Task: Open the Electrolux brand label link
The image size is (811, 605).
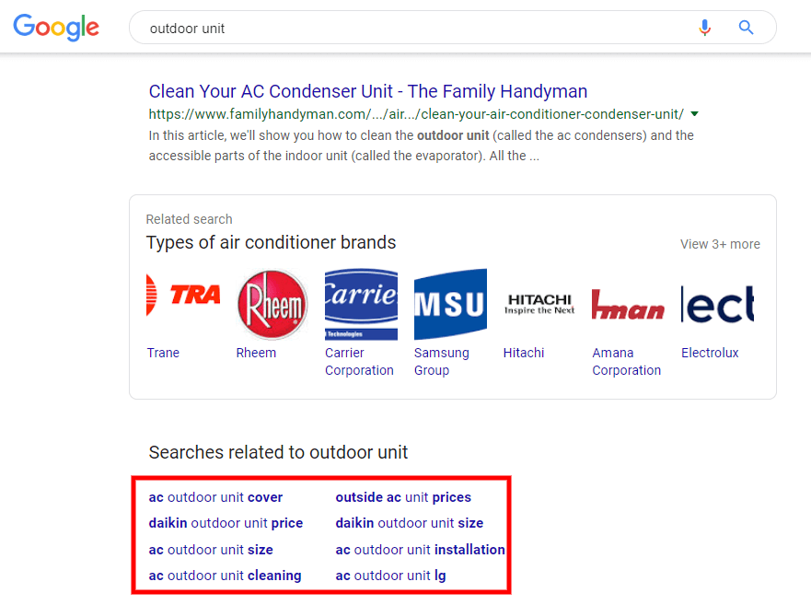Action: click(x=710, y=353)
